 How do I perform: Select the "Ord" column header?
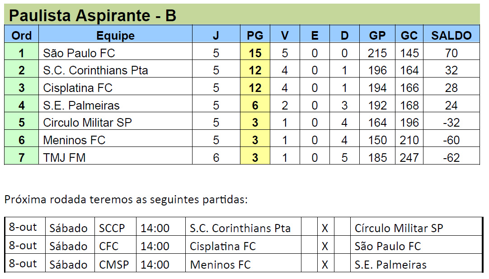[21, 36]
